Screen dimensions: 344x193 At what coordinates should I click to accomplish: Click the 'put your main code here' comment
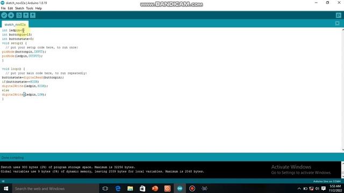[x=46, y=73]
